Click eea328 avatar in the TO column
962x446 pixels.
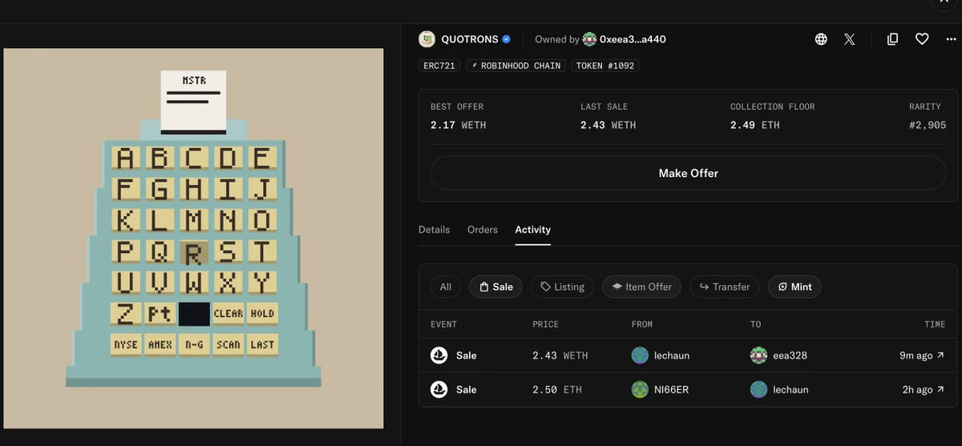[758, 356]
